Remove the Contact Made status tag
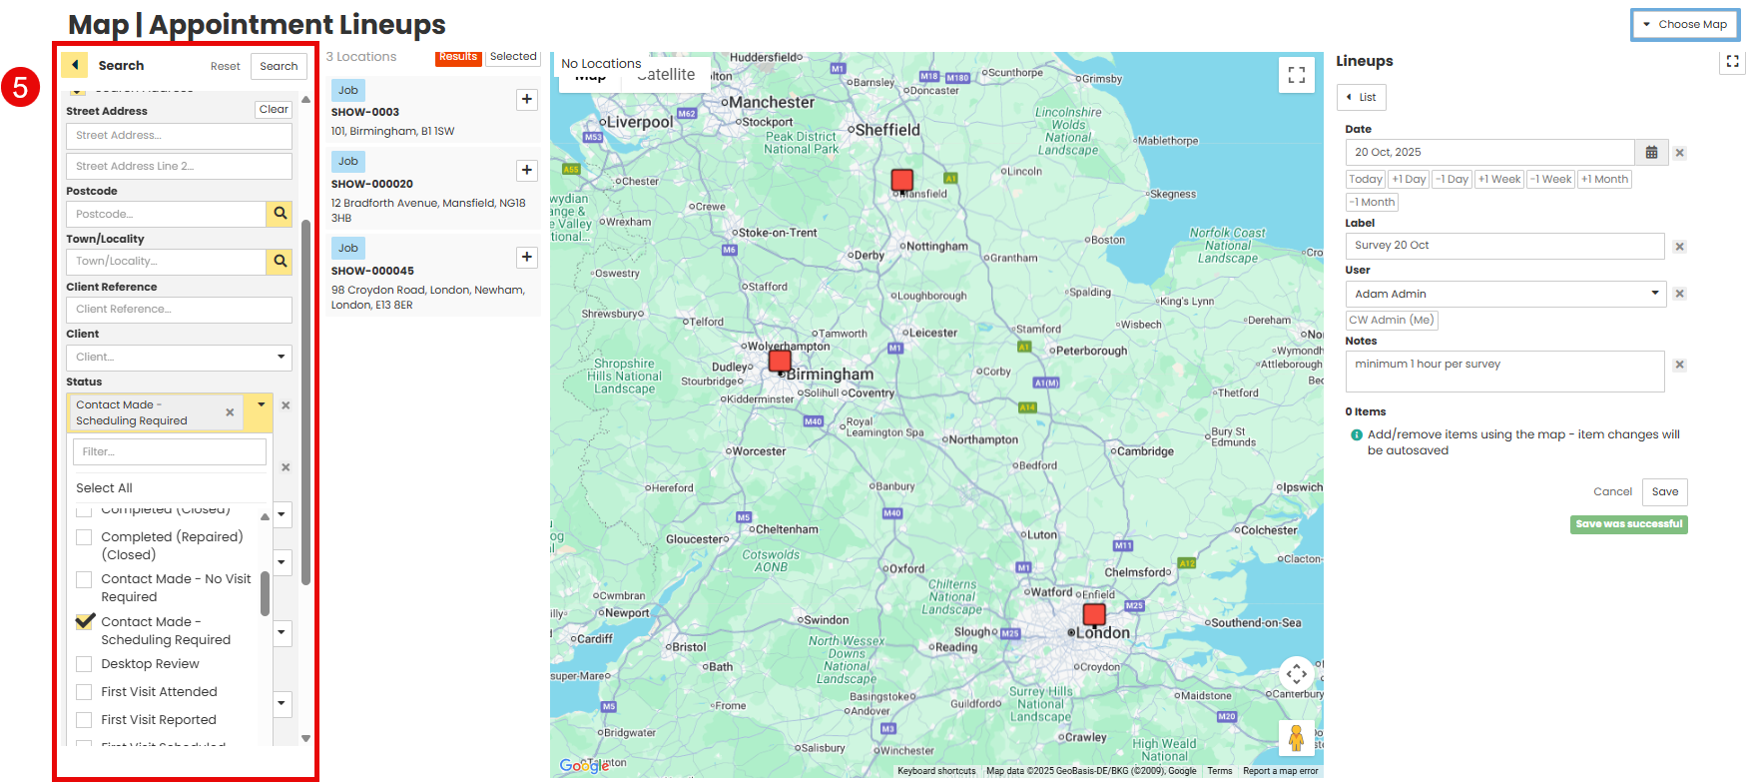Screen dimensions: 1753x783 230,412
